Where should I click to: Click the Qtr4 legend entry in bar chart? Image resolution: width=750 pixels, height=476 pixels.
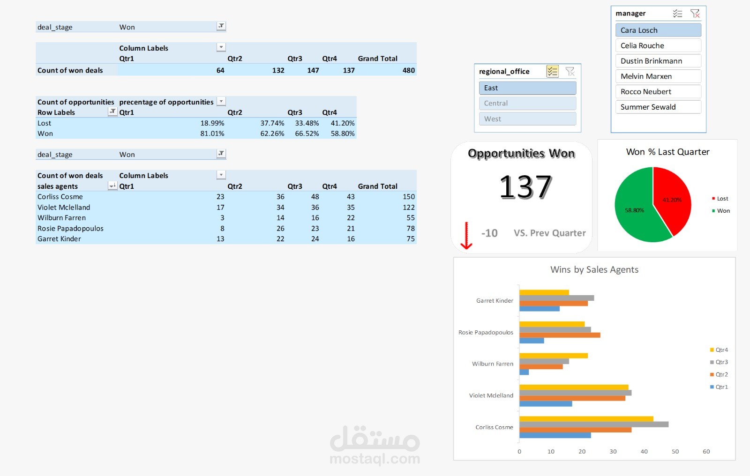(x=719, y=350)
